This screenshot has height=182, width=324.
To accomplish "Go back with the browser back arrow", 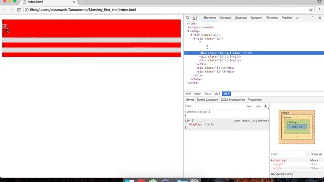I will (5, 10).
